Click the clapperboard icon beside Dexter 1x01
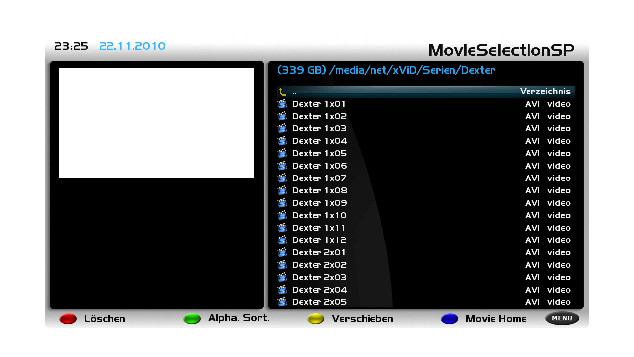Viewport: 634px width, 357px height. [x=282, y=104]
